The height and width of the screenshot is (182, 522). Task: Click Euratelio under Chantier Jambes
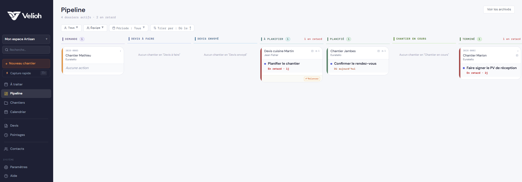[x=336, y=55]
